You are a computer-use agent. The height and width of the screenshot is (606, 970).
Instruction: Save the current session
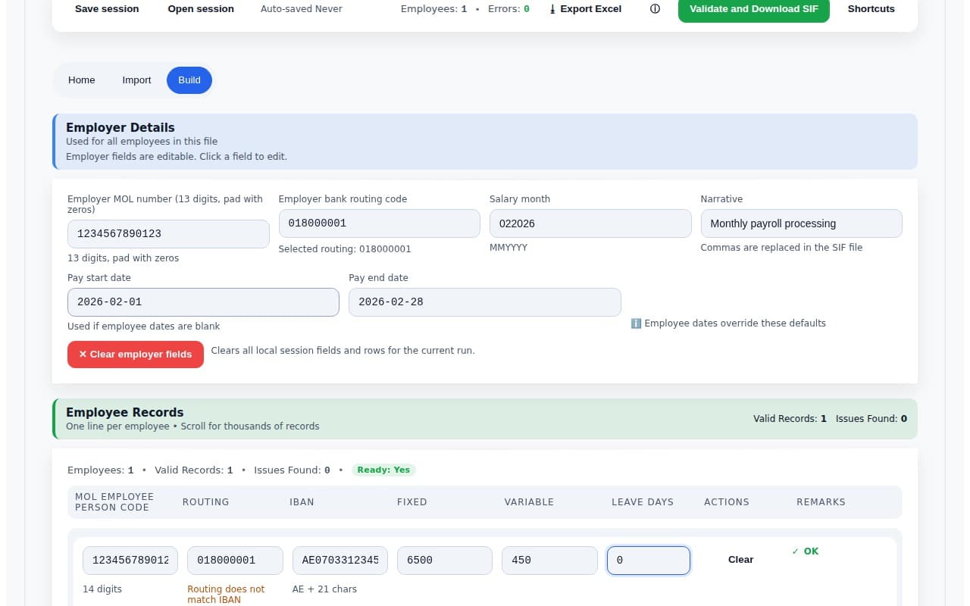click(106, 8)
